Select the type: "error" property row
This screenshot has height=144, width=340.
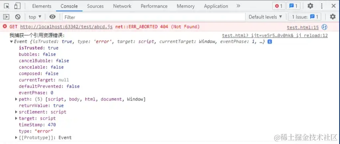(x=36, y=131)
